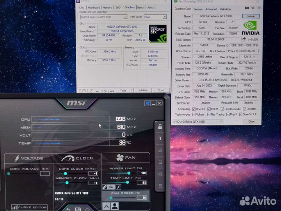The image size is (281, 211).
Task: Click the Validate button in CPU-Z
Action: coord(143,90)
